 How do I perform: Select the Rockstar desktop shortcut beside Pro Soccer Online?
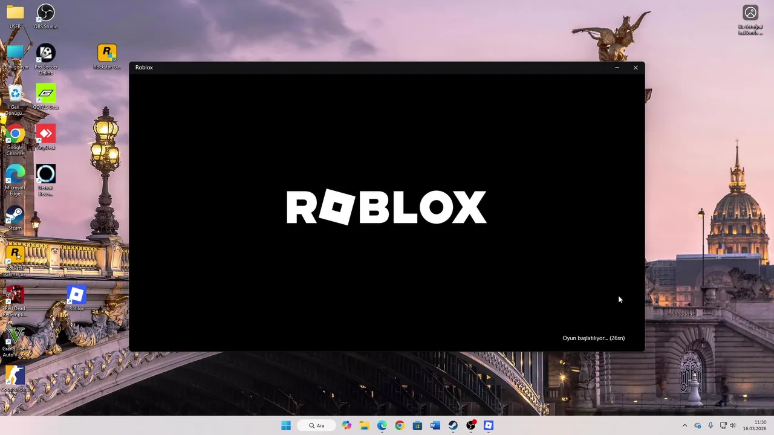107,57
